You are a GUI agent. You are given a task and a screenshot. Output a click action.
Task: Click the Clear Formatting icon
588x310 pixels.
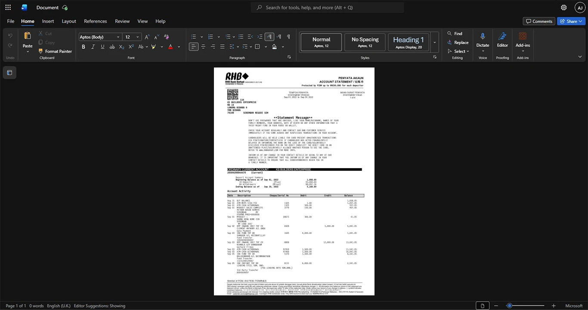[166, 37]
